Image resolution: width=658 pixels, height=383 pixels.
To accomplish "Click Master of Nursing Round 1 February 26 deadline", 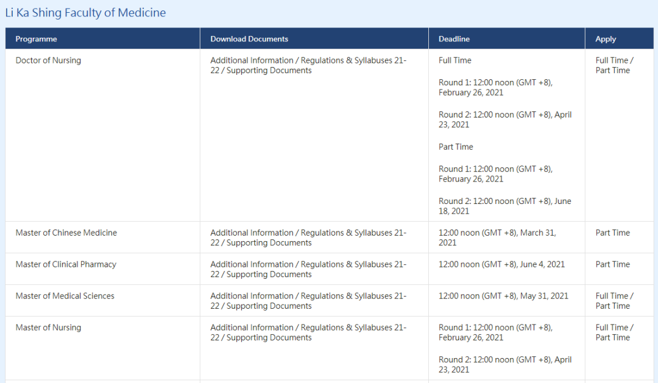I will [495, 332].
